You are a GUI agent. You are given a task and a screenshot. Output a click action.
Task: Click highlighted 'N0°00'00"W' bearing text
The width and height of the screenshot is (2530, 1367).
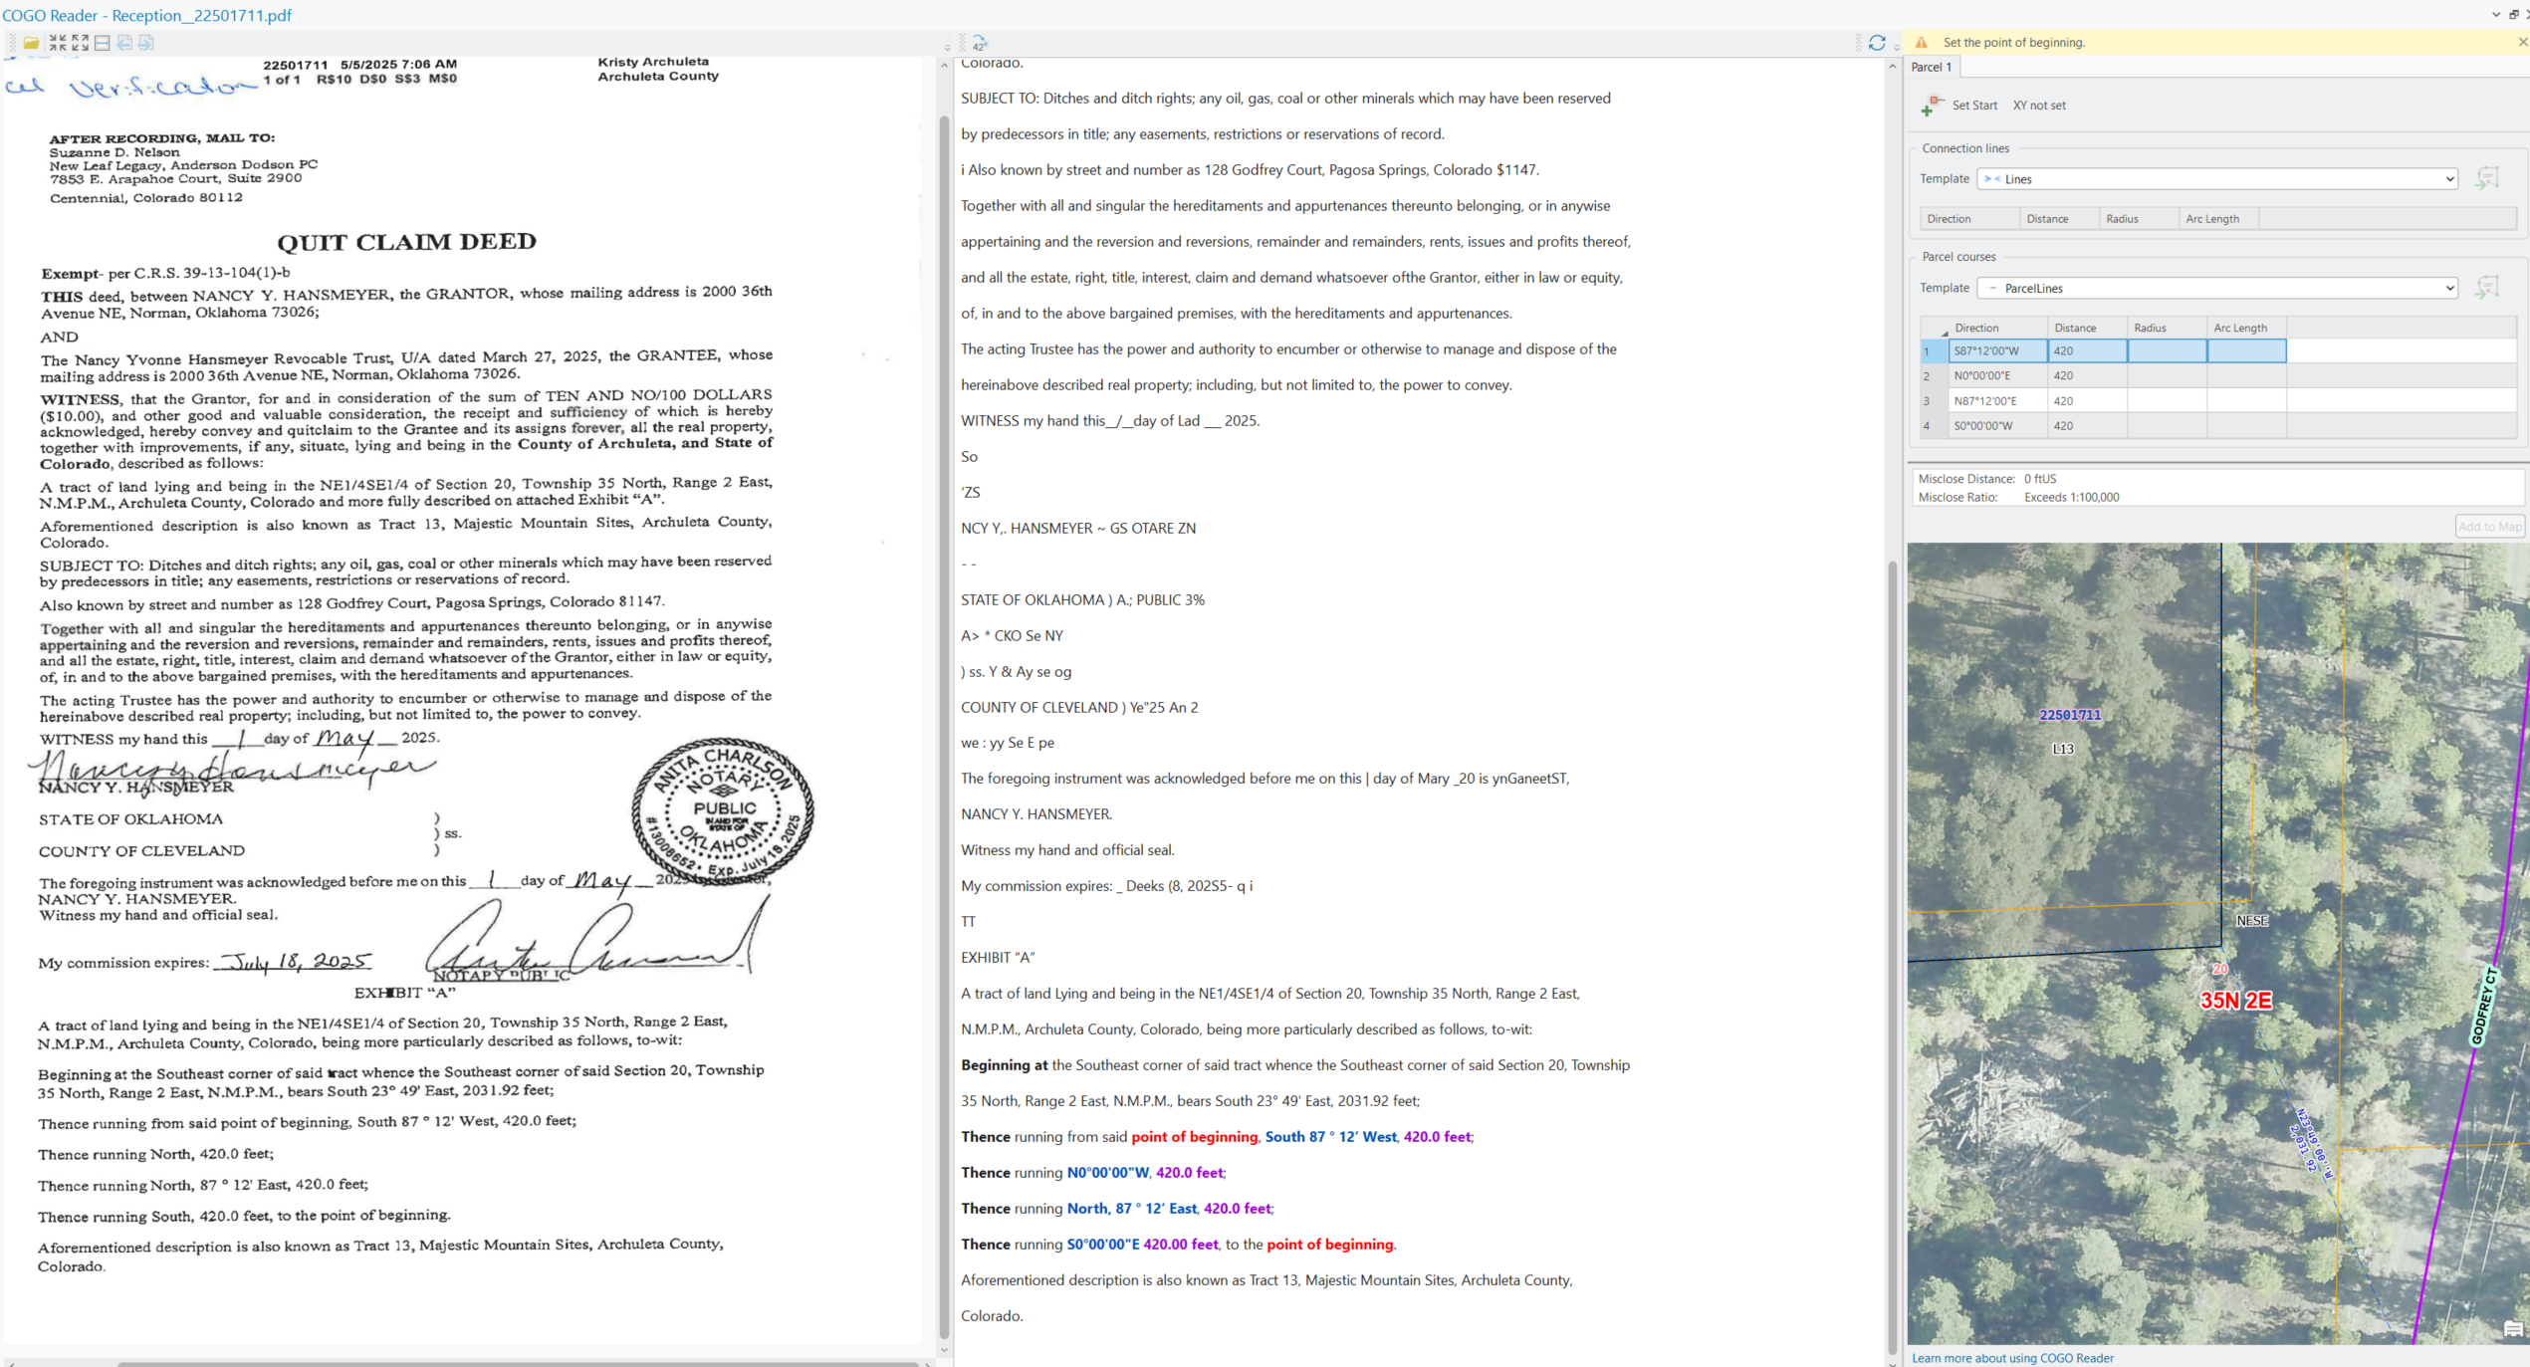(x=1107, y=1172)
